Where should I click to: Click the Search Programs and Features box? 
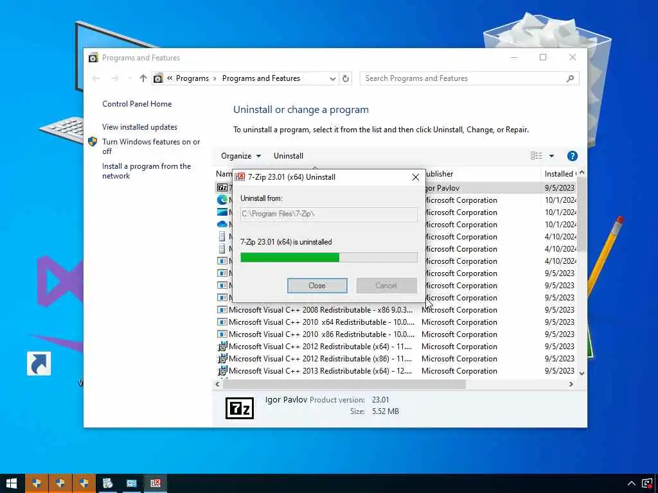pyautogui.click(x=469, y=78)
